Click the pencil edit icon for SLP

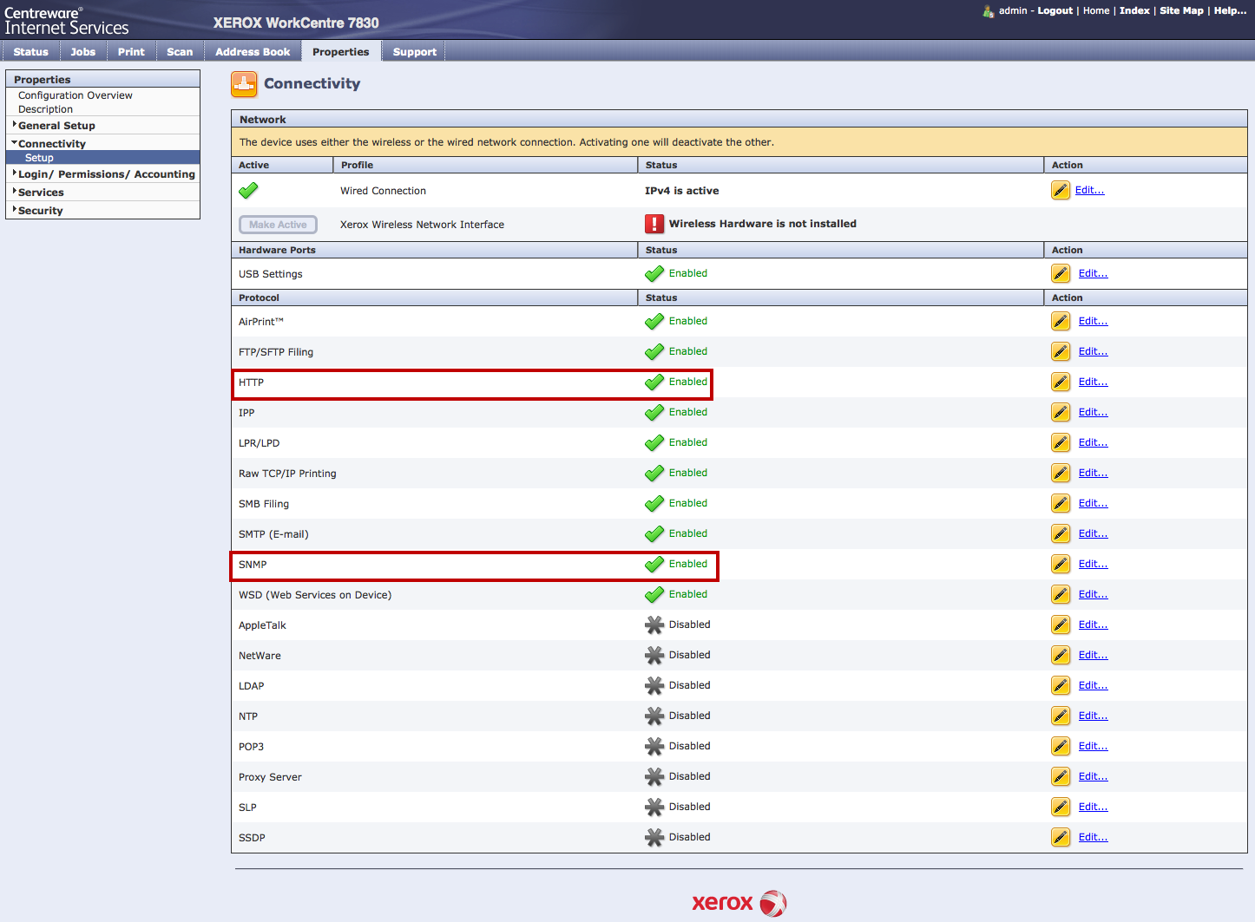pos(1061,808)
